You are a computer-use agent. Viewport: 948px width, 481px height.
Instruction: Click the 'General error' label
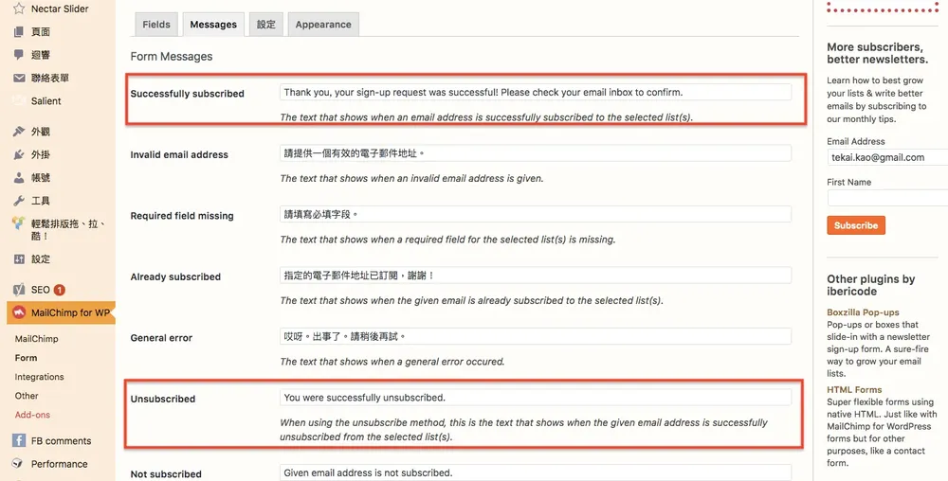161,338
